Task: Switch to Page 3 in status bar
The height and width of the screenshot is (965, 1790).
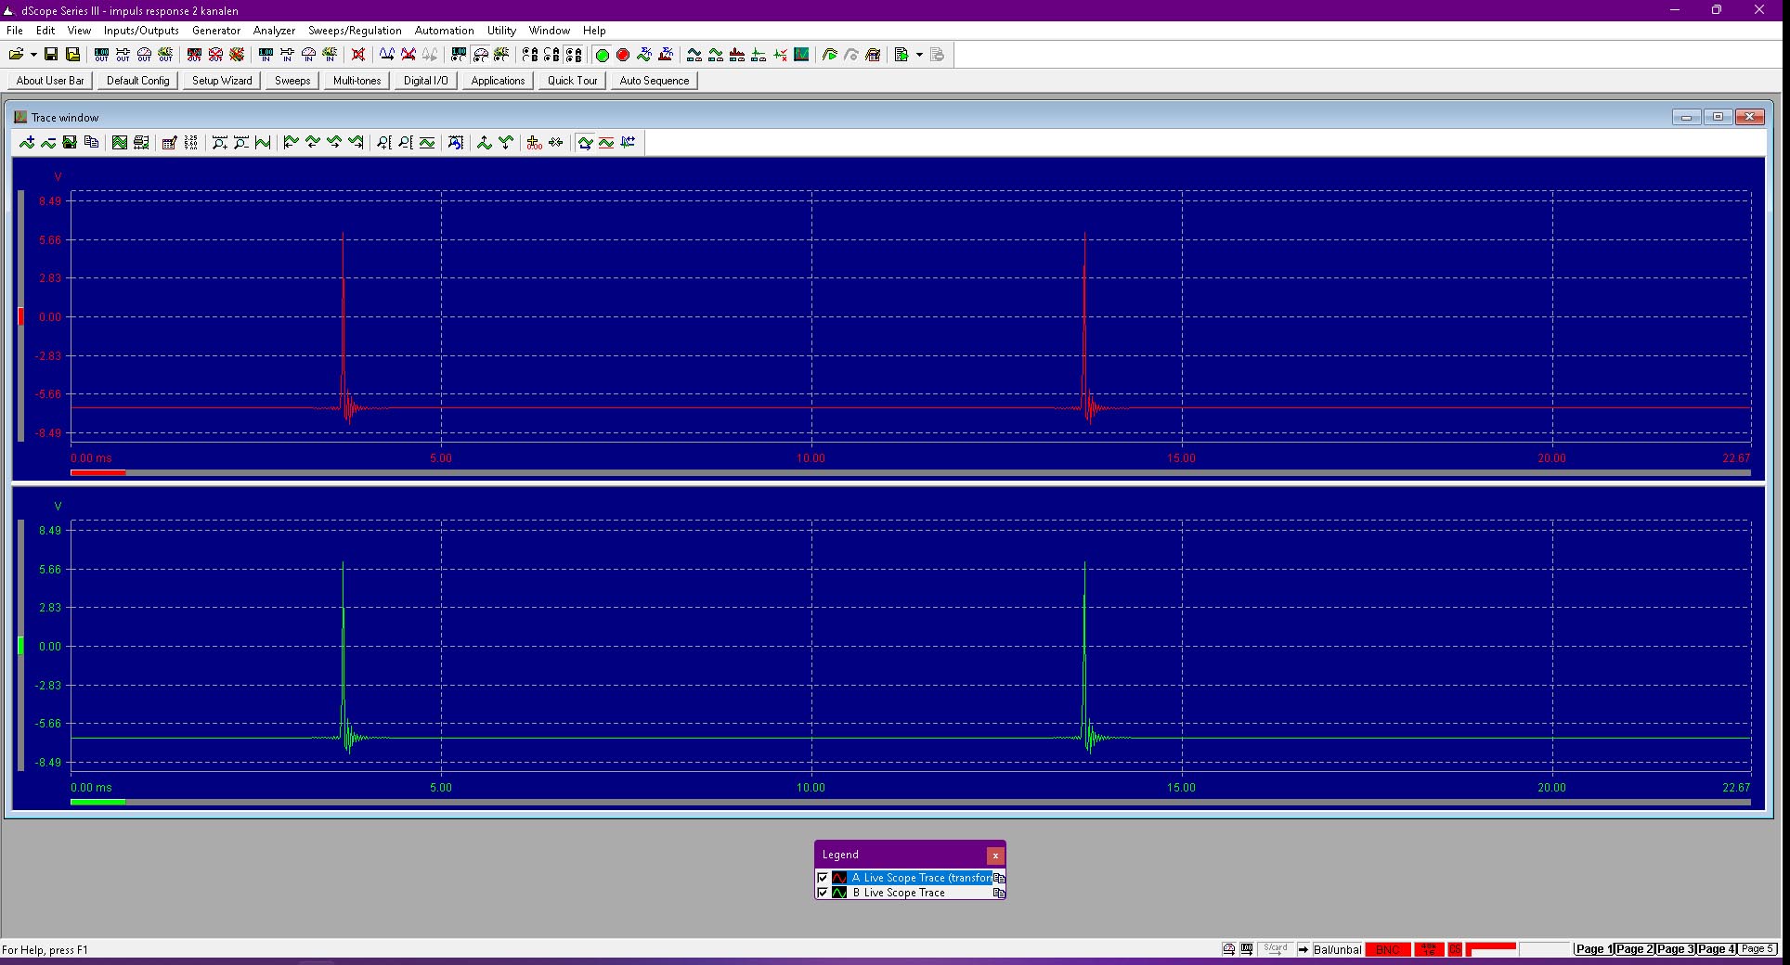Action: pyautogui.click(x=1676, y=949)
